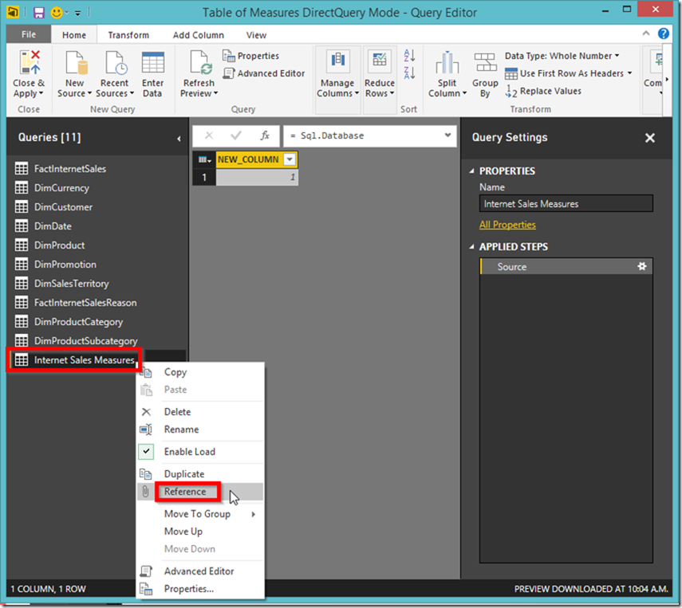Toggle Enable Load checkmark in context menu
Viewport: 682px width, 608px height.
146,452
